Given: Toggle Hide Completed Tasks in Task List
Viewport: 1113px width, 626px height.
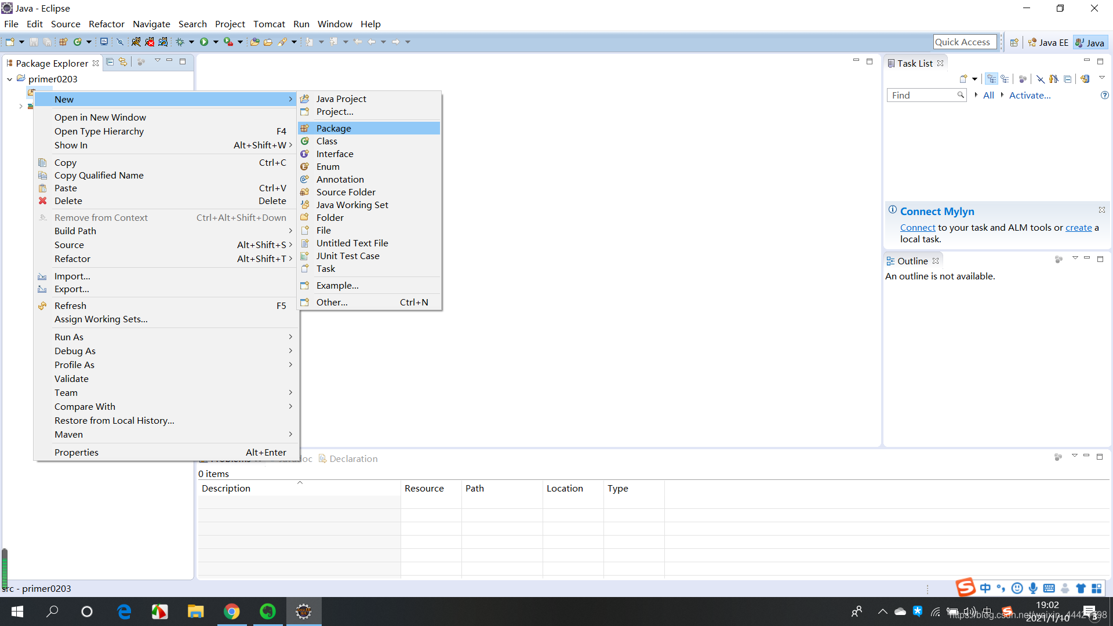Looking at the screenshot, I should point(1041,79).
